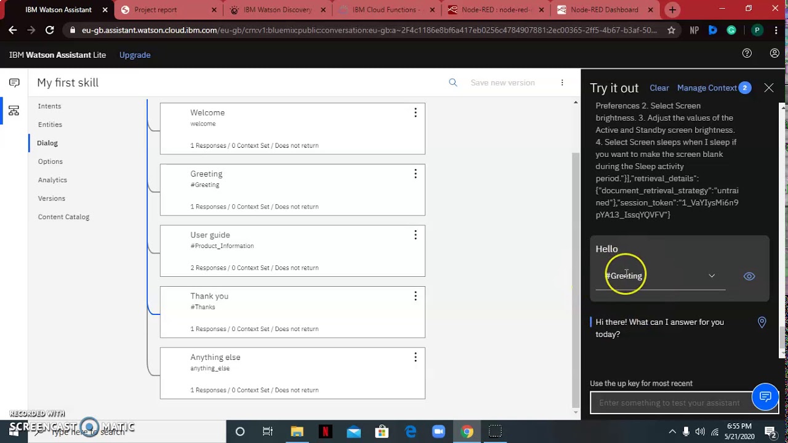The image size is (788, 443).
Task: Open the Anything else node options menu
Action: click(416, 357)
